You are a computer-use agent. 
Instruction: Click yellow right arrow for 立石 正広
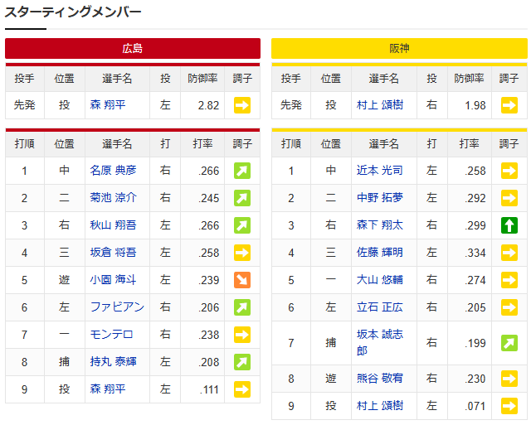point(509,307)
